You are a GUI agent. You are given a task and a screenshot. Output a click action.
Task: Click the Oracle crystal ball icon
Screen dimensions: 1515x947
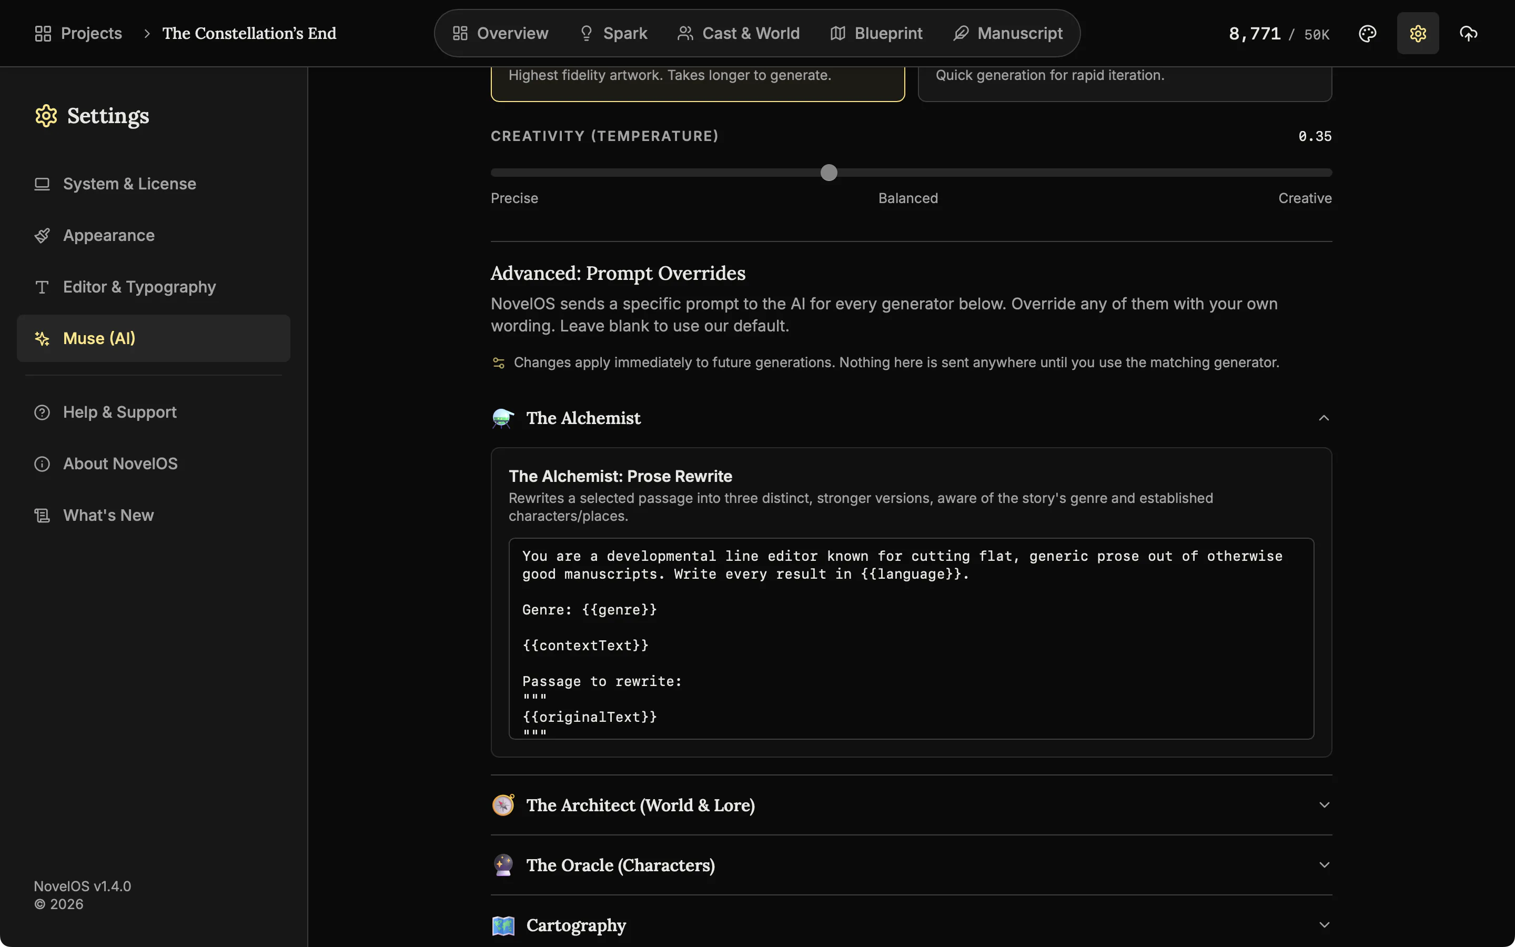click(503, 865)
